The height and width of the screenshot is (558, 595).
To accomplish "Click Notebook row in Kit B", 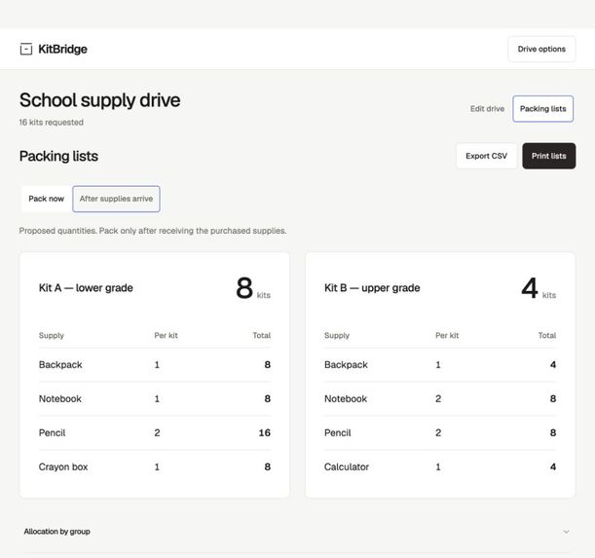I will pos(440,398).
